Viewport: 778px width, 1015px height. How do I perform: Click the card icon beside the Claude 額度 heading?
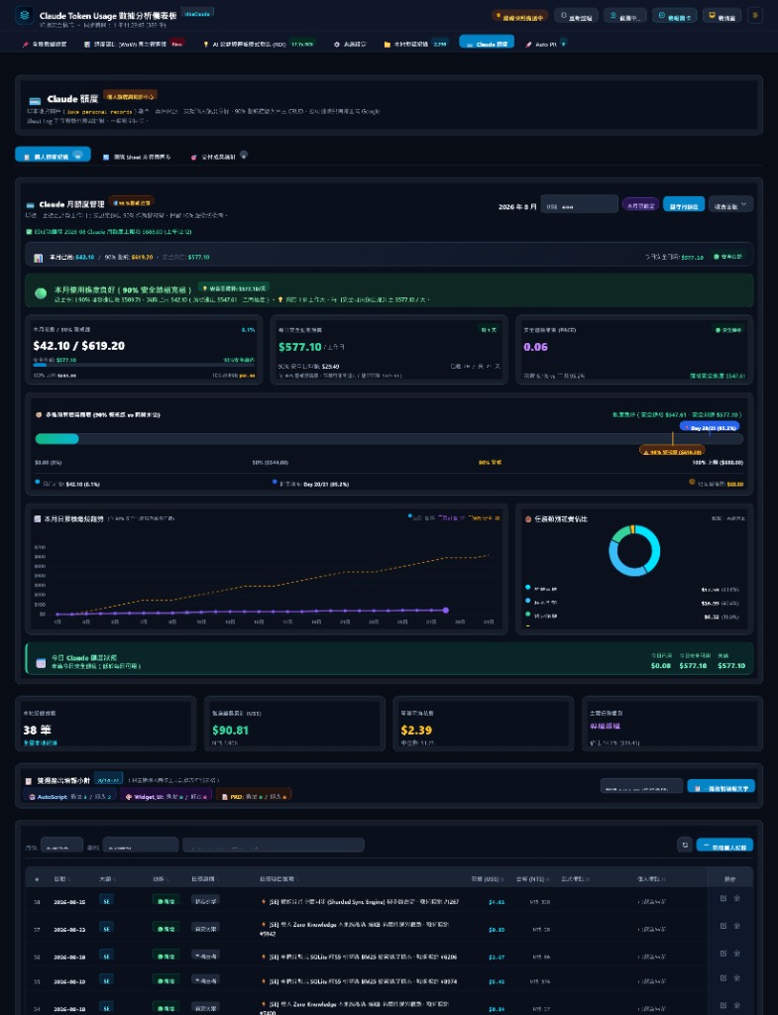[x=35, y=100]
